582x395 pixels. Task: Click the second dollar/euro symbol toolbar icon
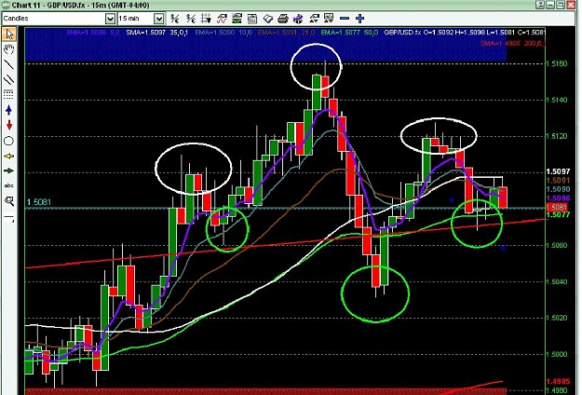tap(190, 19)
